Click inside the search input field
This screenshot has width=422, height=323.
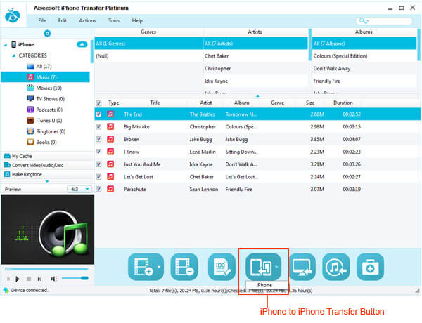click(390, 20)
